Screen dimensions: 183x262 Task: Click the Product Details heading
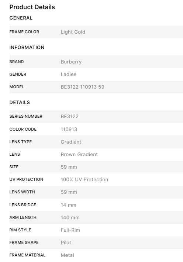(32, 7)
